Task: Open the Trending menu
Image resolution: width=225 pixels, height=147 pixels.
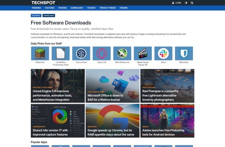Action: (36, 8)
